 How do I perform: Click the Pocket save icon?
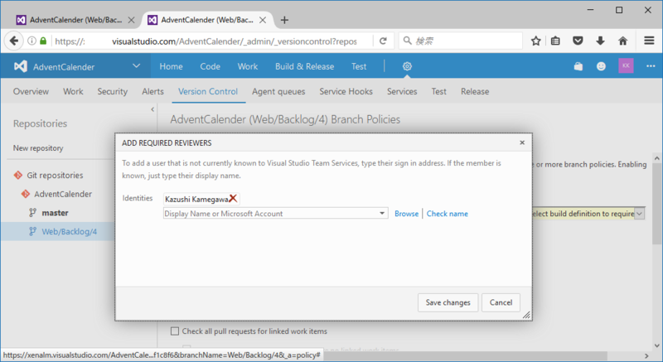[x=578, y=41]
